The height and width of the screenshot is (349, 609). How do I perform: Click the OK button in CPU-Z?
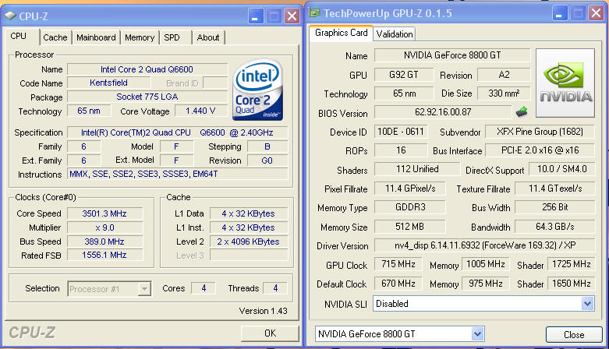(270, 333)
